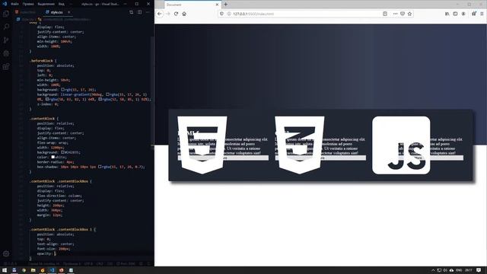This screenshot has width=487, height=274.
Task: Close the Document tab in Firefox
Action: click(217, 5)
